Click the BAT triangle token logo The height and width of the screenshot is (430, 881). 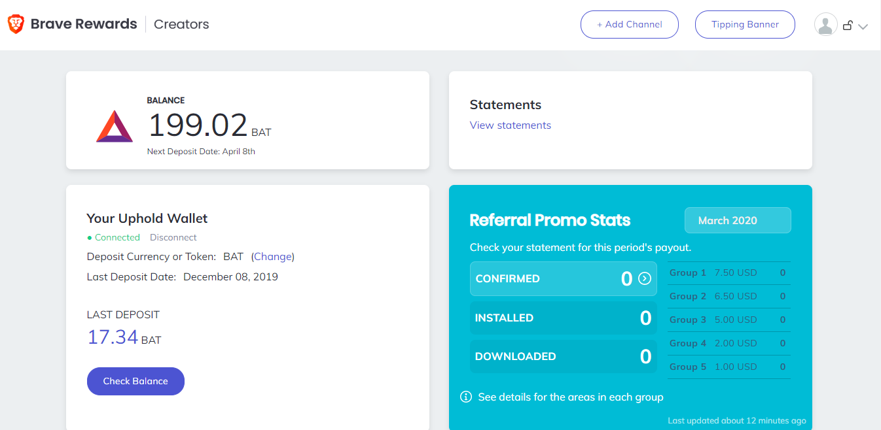[115, 127]
